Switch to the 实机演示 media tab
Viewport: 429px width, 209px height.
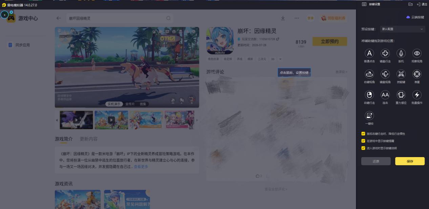pos(113,104)
